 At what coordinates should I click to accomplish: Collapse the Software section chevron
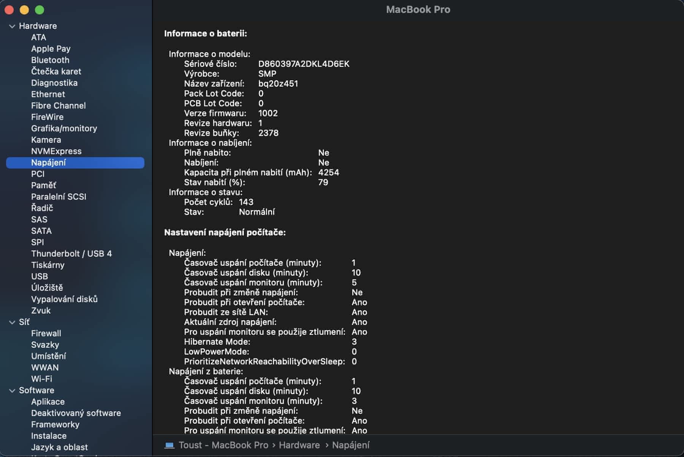coord(12,391)
